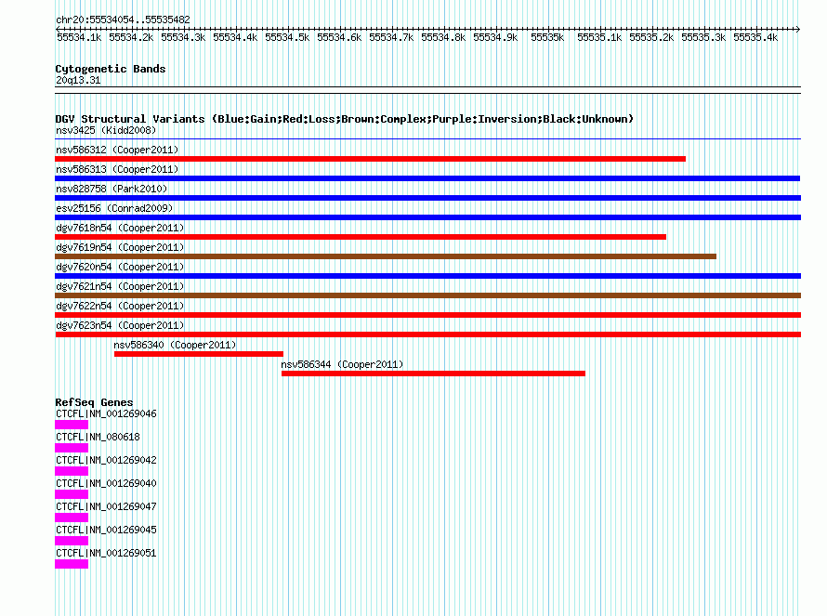
Task: Click the thin nsv3425 (Kidd2008) variant line
Action: click(x=427, y=139)
